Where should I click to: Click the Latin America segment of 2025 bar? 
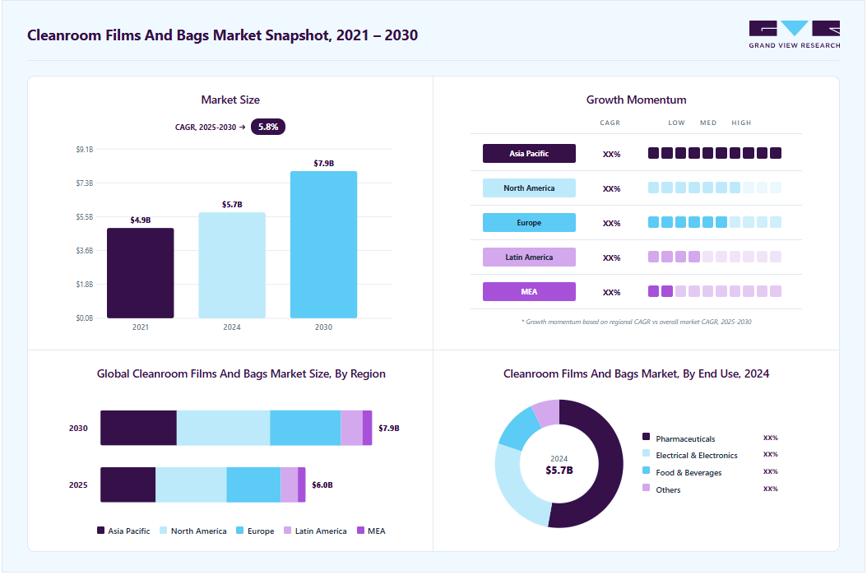pyautogui.click(x=290, y=485)
